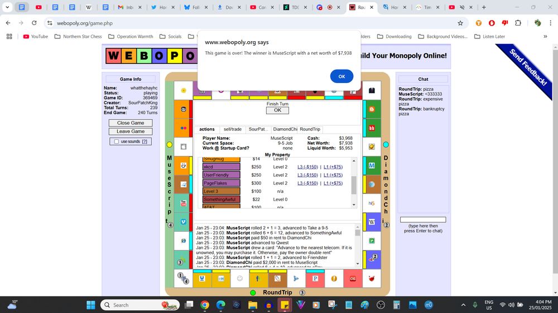The height and width of the screenshot is (313, 558).
Task: Bookmark this page with star icon
Action: (x=460, y=23)
